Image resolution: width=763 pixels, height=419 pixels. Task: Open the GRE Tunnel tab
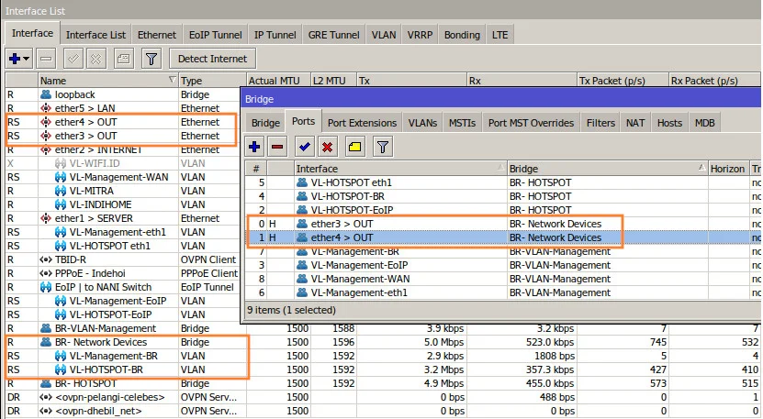tap(334, 35)
